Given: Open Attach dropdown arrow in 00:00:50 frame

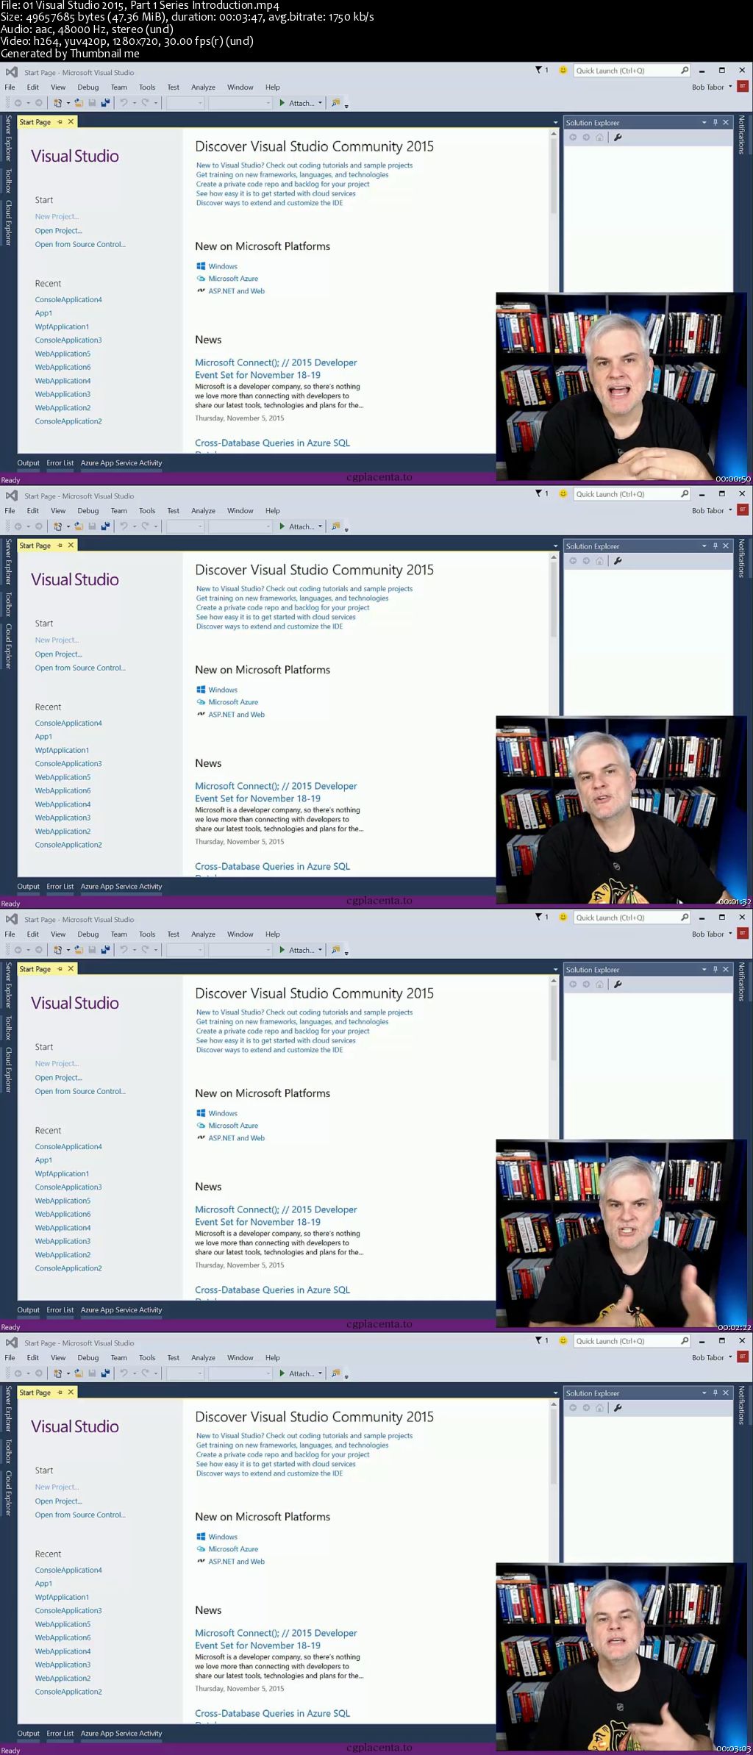Looking at the screenshot, I should 320,104.
